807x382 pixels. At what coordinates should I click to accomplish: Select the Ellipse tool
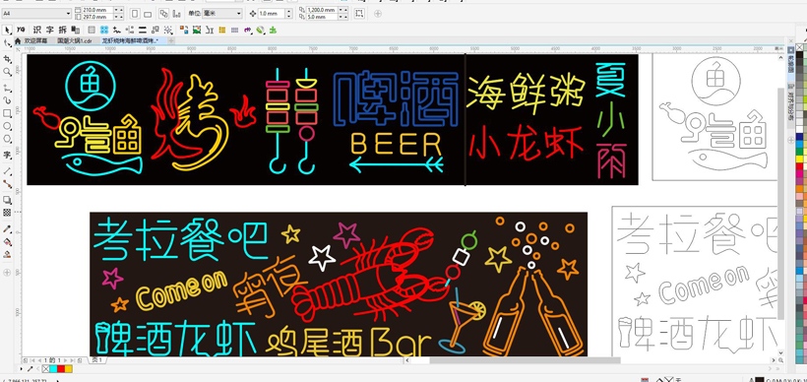click(x=7, y=126)
